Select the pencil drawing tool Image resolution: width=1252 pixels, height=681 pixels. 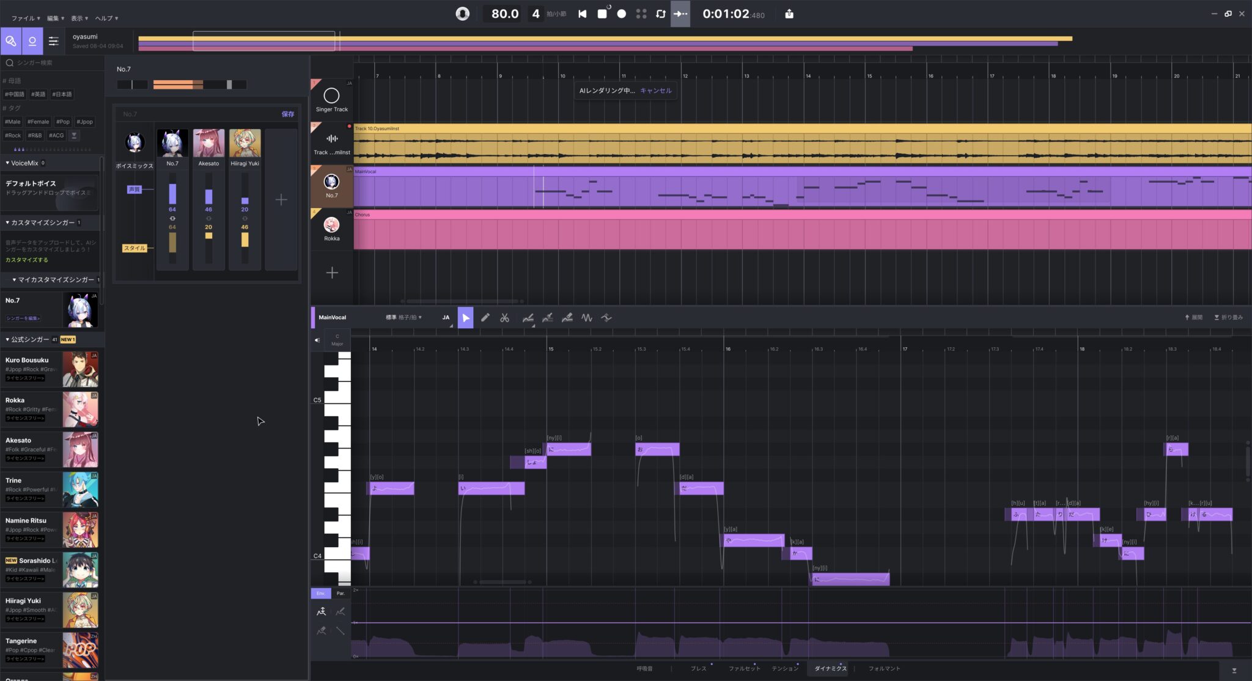tap(486, 317)
